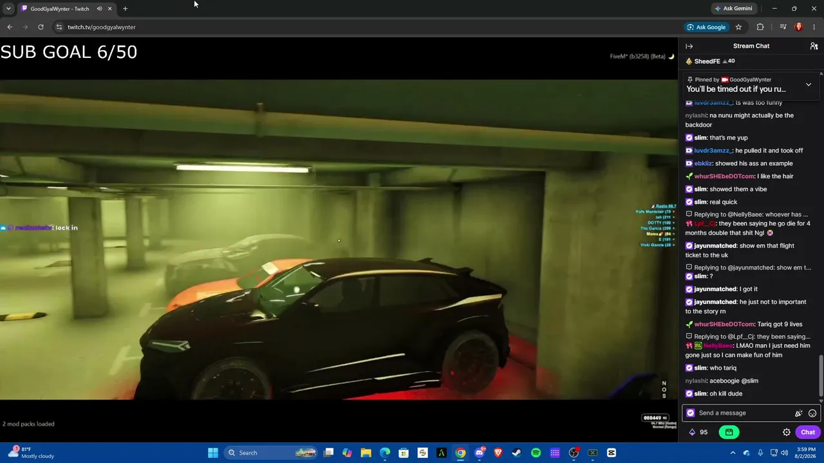Open the tab search dropdown
The image size is (824, 463).
8,8
